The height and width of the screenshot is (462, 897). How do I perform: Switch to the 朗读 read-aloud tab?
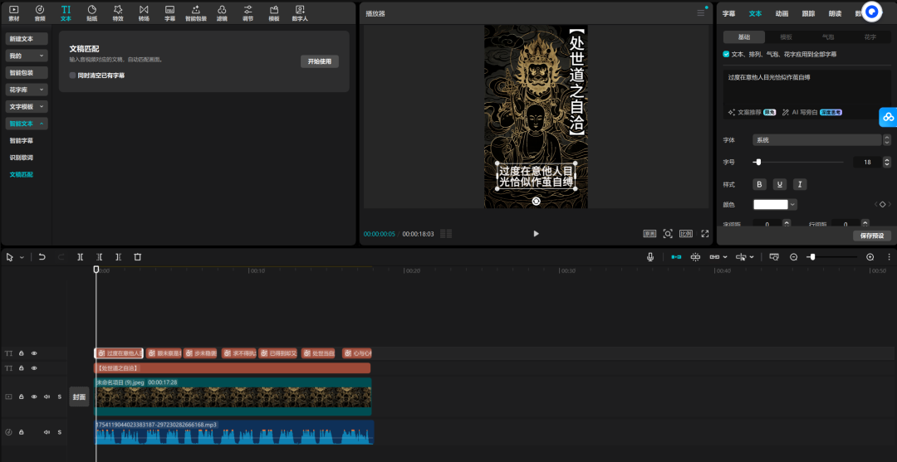[x=835, y=14]
